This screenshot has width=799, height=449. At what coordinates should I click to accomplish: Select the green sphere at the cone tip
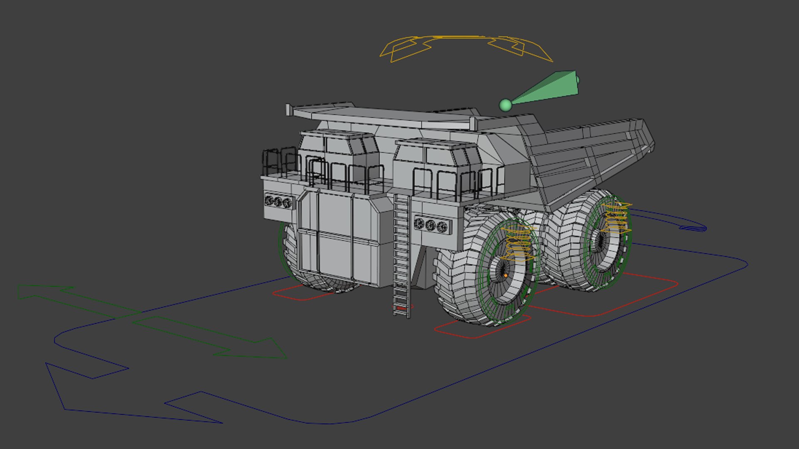[505, 105]
